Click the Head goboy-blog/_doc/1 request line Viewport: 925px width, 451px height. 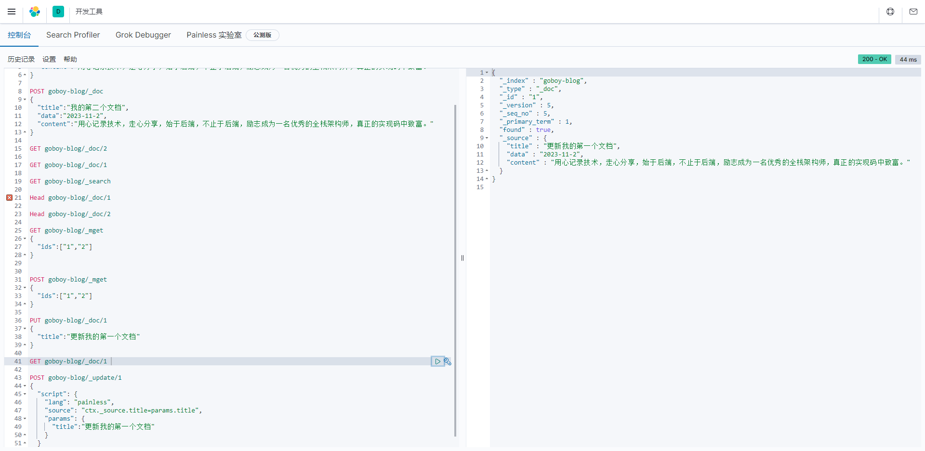pos(70,198)
